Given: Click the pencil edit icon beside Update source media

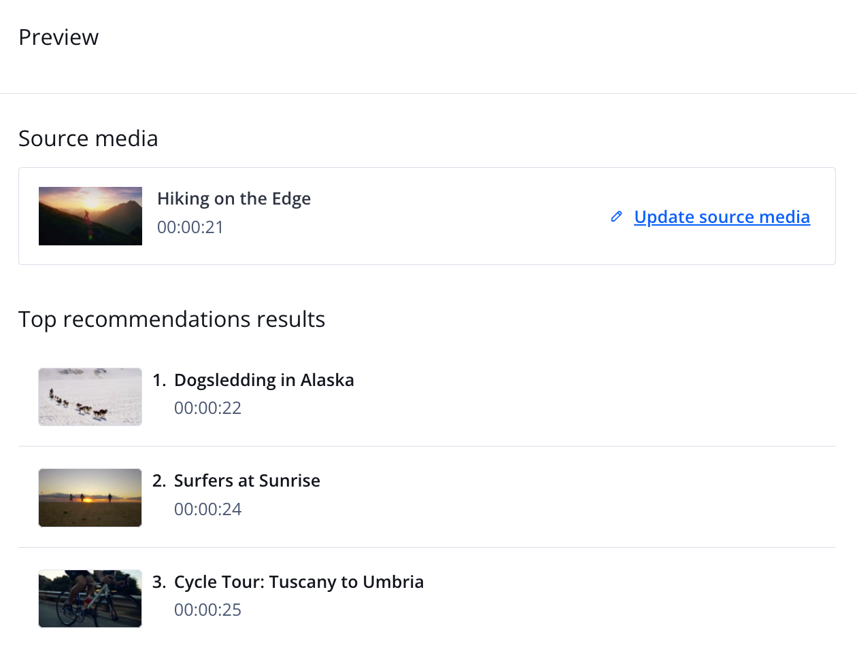Looking at the screenshot, I should [616, 216].
